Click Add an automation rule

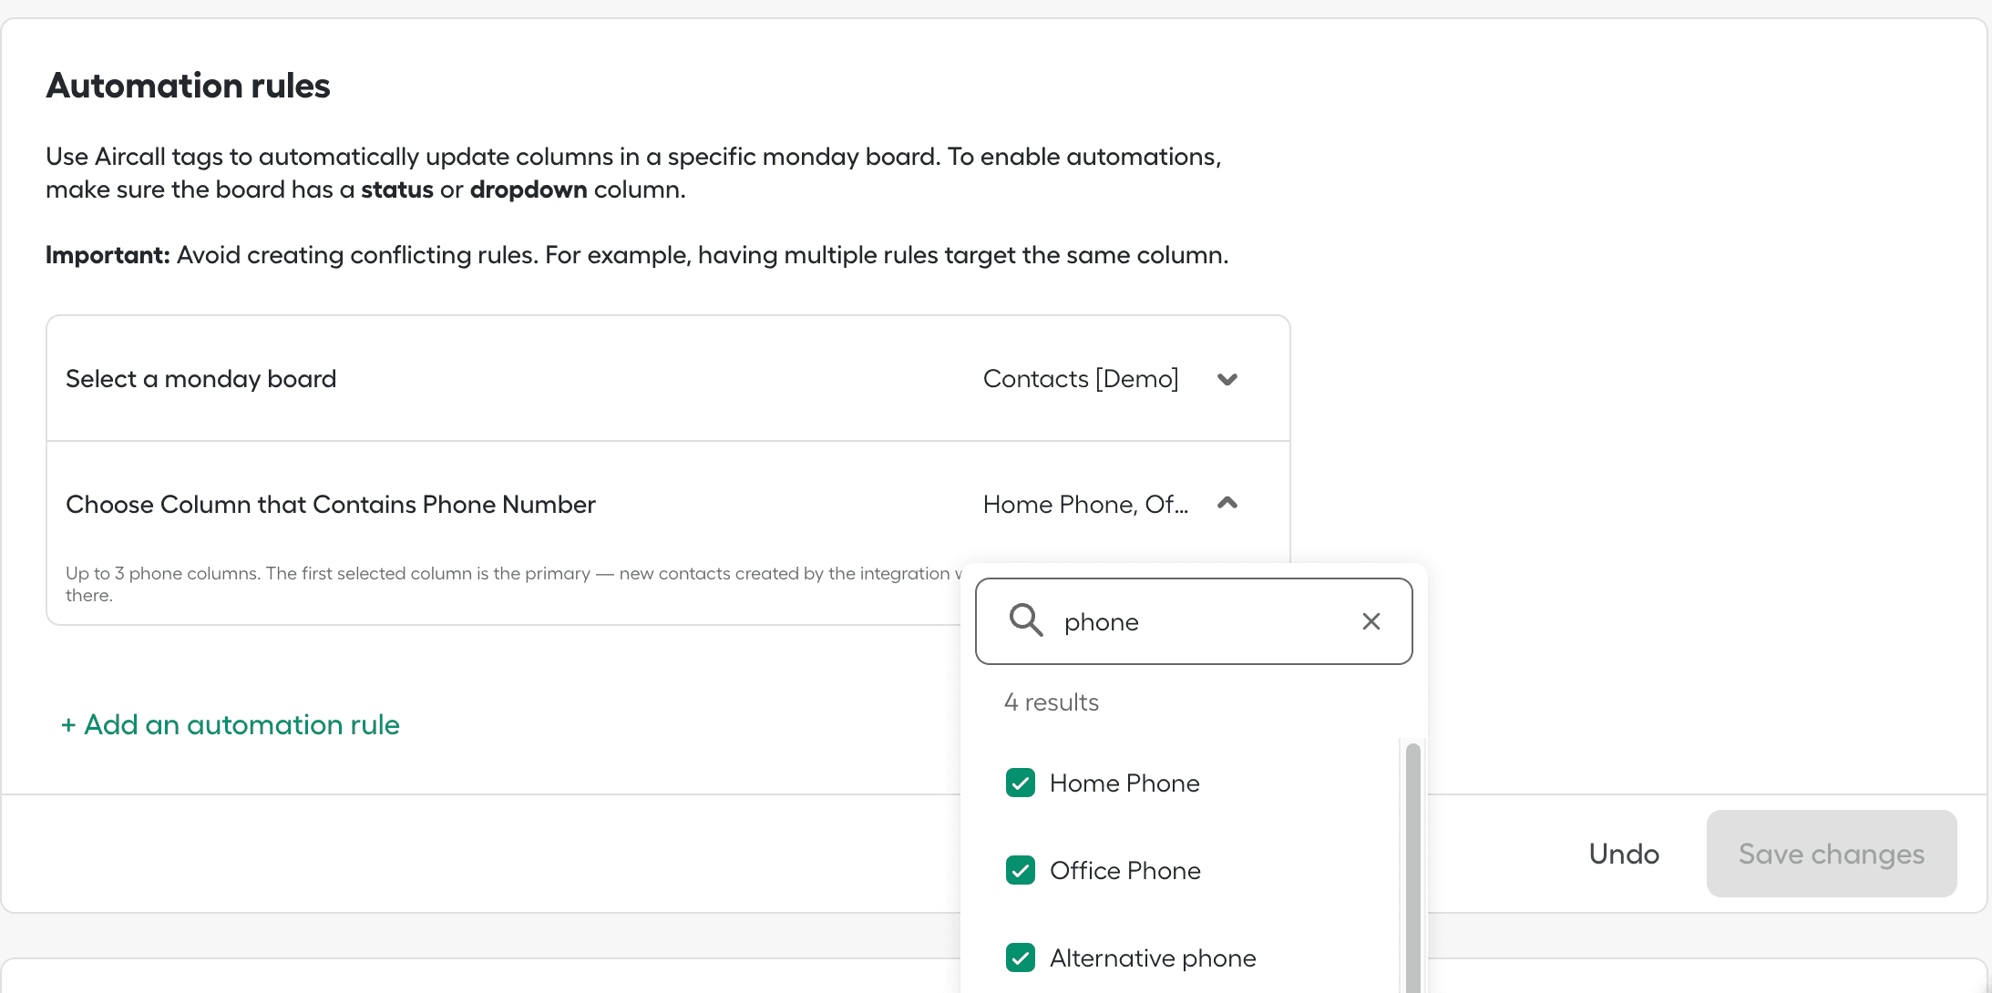pyautogui.click(x=231, y=724)
